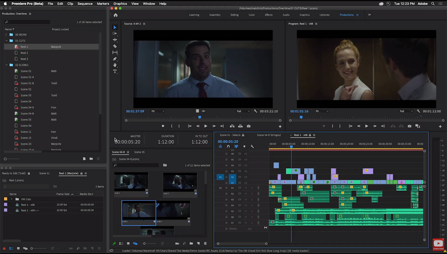Click Export Frame camera in Program monitor
Viewport: 447px width, 254px height.
(x=409, y=126)
